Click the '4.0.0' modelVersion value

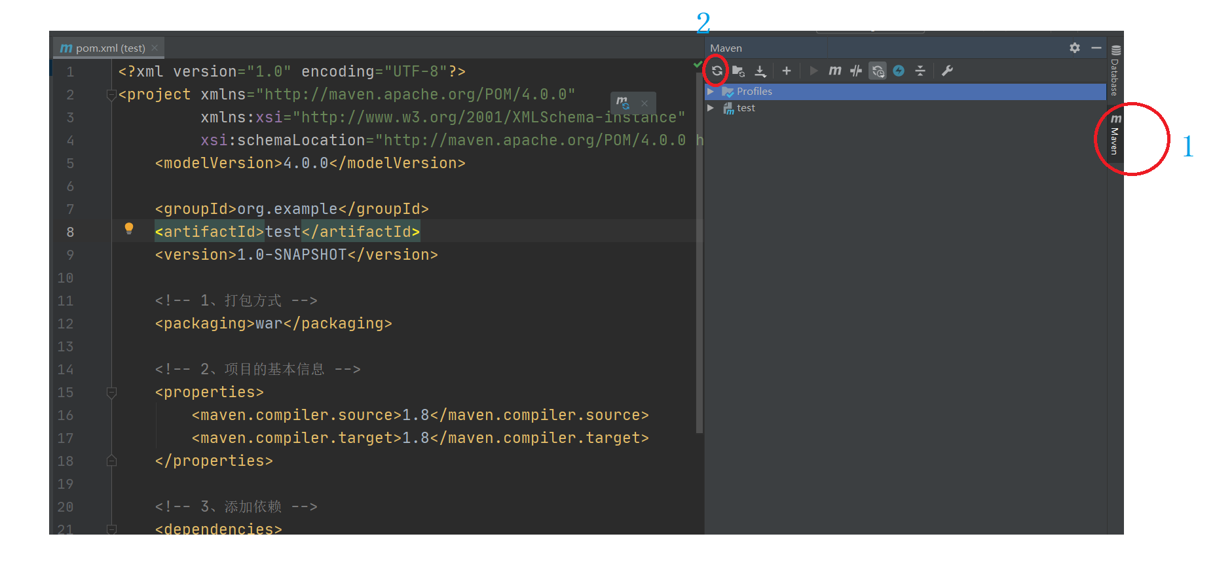click(x=306, y=164)
